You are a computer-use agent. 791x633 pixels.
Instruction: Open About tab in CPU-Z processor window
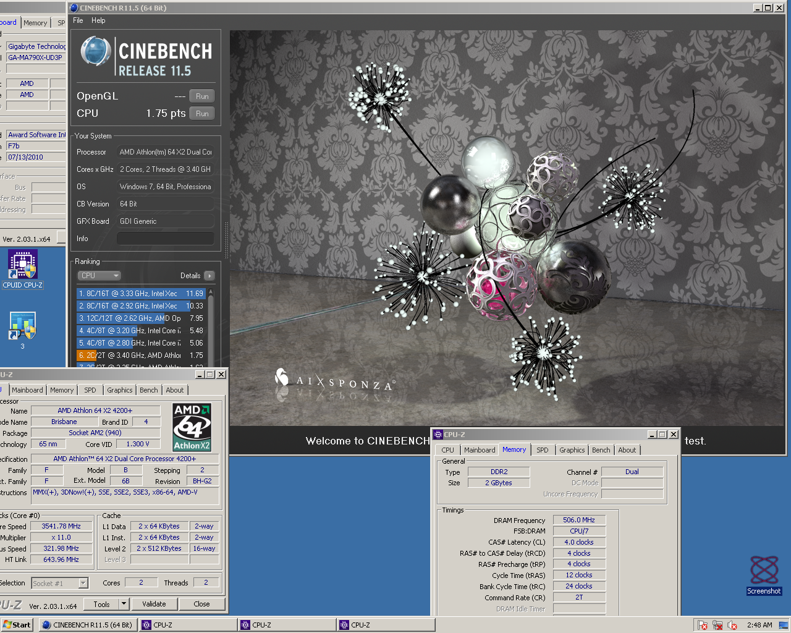tap(174, 390)
